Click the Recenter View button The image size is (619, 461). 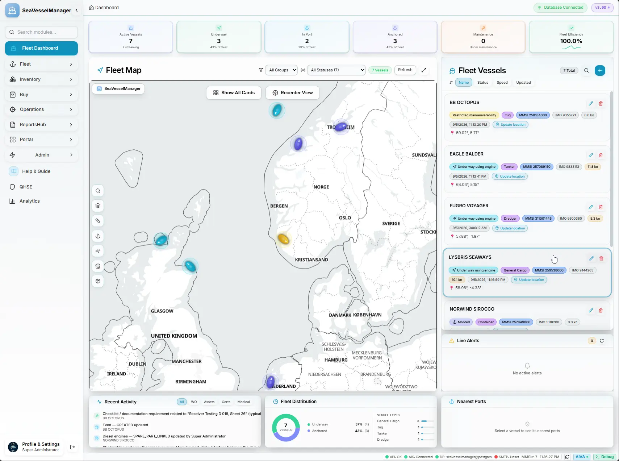pyautogui.click(x=293, y=93)
